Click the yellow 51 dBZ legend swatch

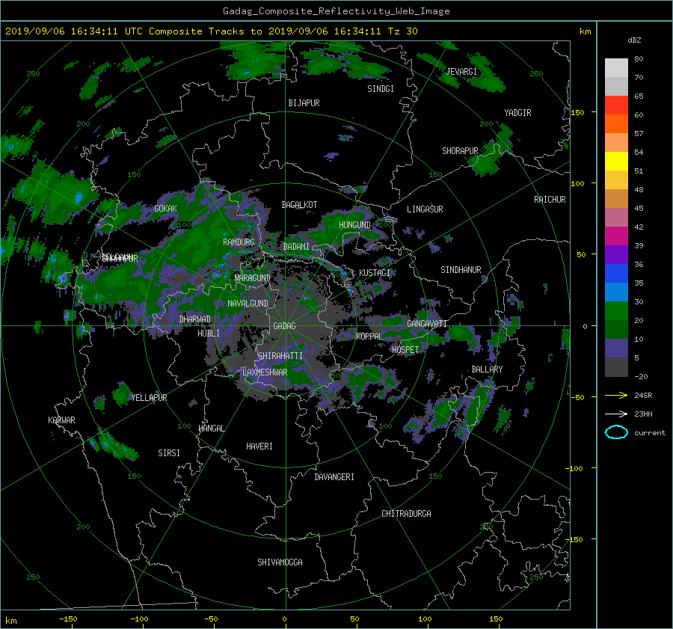(x=616, y=161)
